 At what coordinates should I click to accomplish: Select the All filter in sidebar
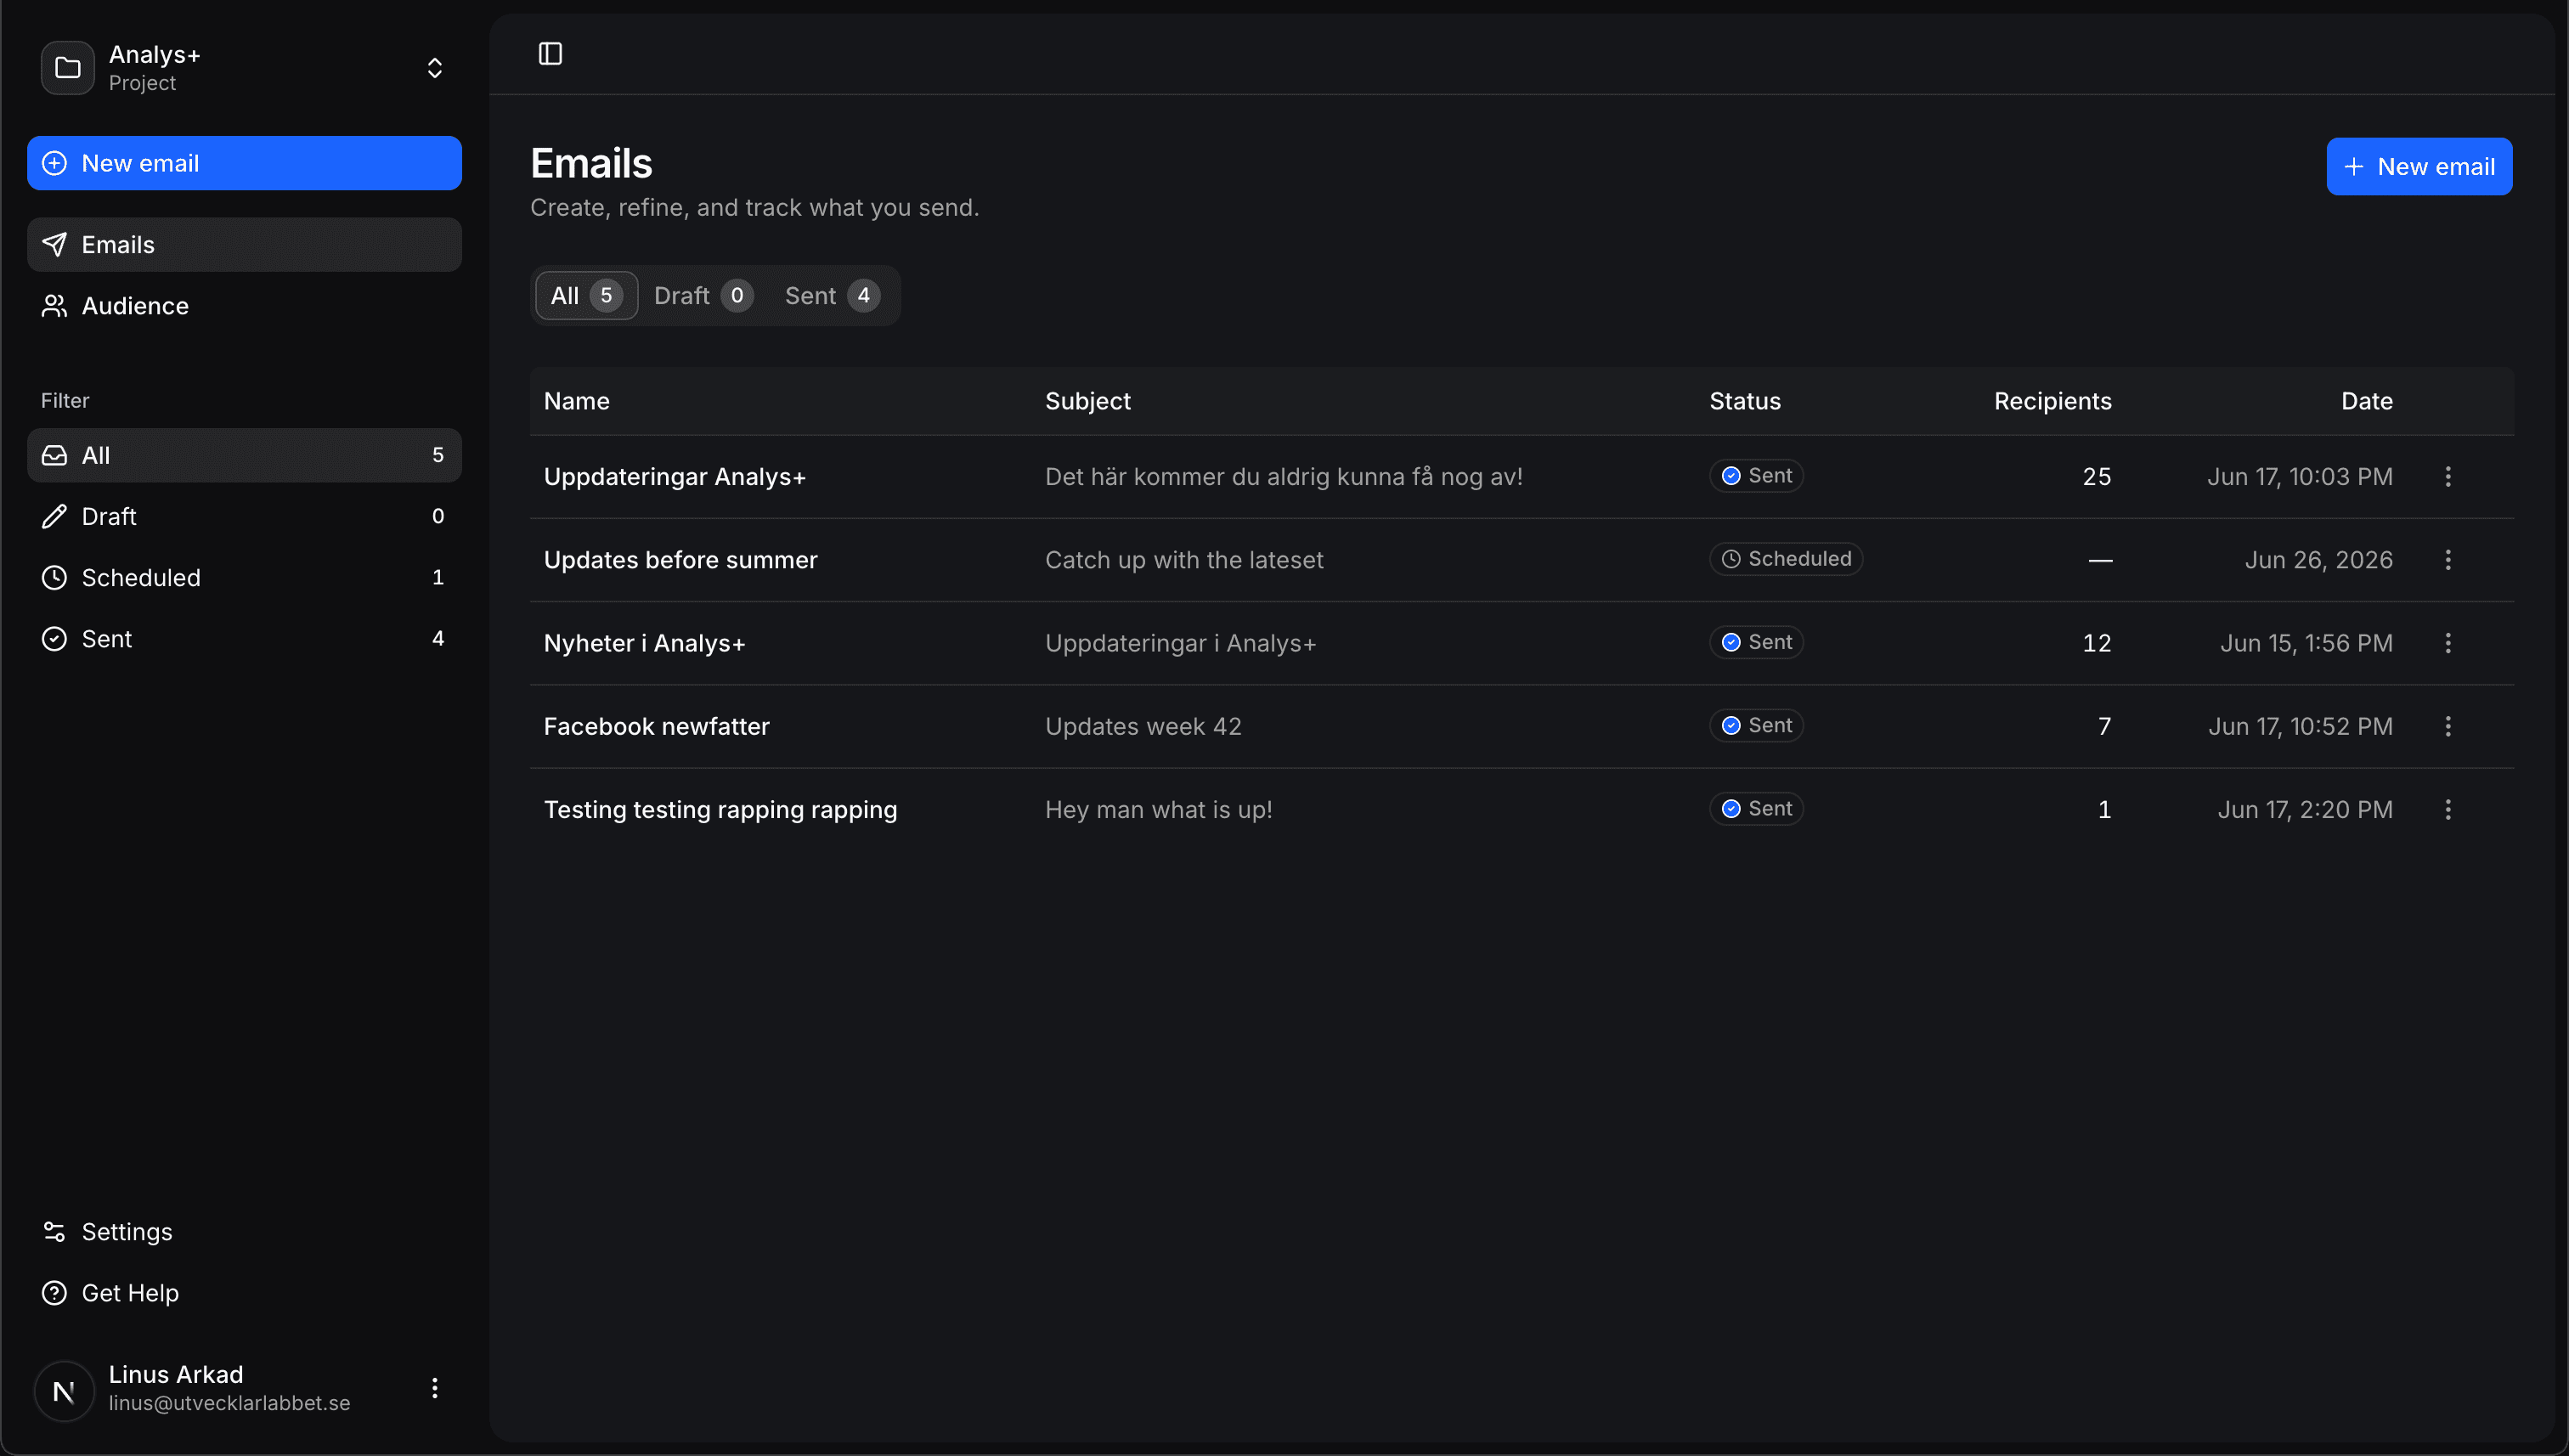[x=244, y=455]
